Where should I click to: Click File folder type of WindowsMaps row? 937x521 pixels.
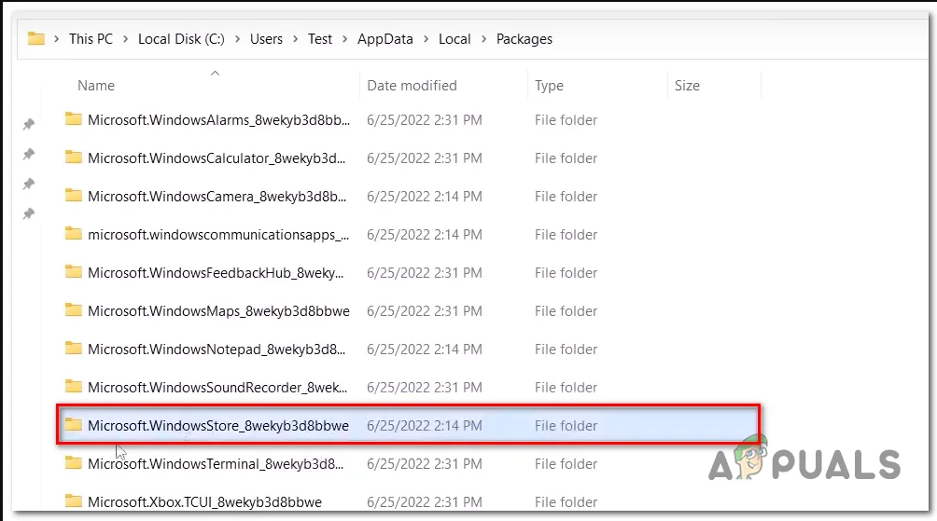pos(566,311)
